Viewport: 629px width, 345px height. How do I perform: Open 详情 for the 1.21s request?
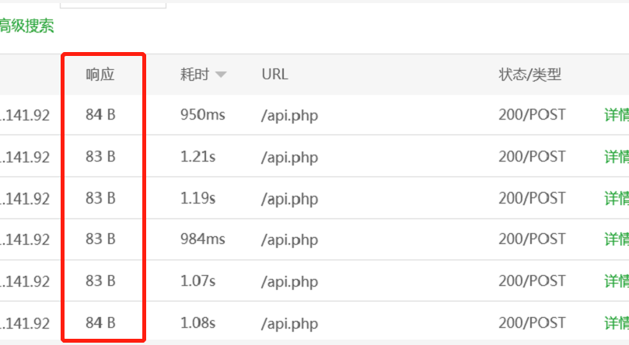(617, 157)
